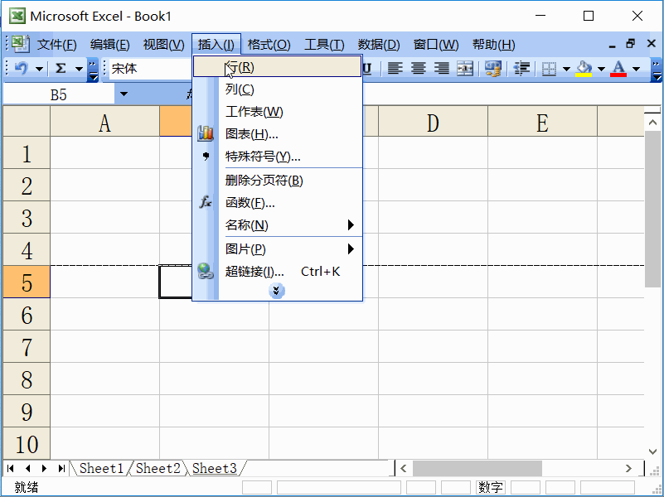The height and width of the screenshot is (497, 664).
Task: Open the 帮助(H) menu
Action: pos(493,45)
